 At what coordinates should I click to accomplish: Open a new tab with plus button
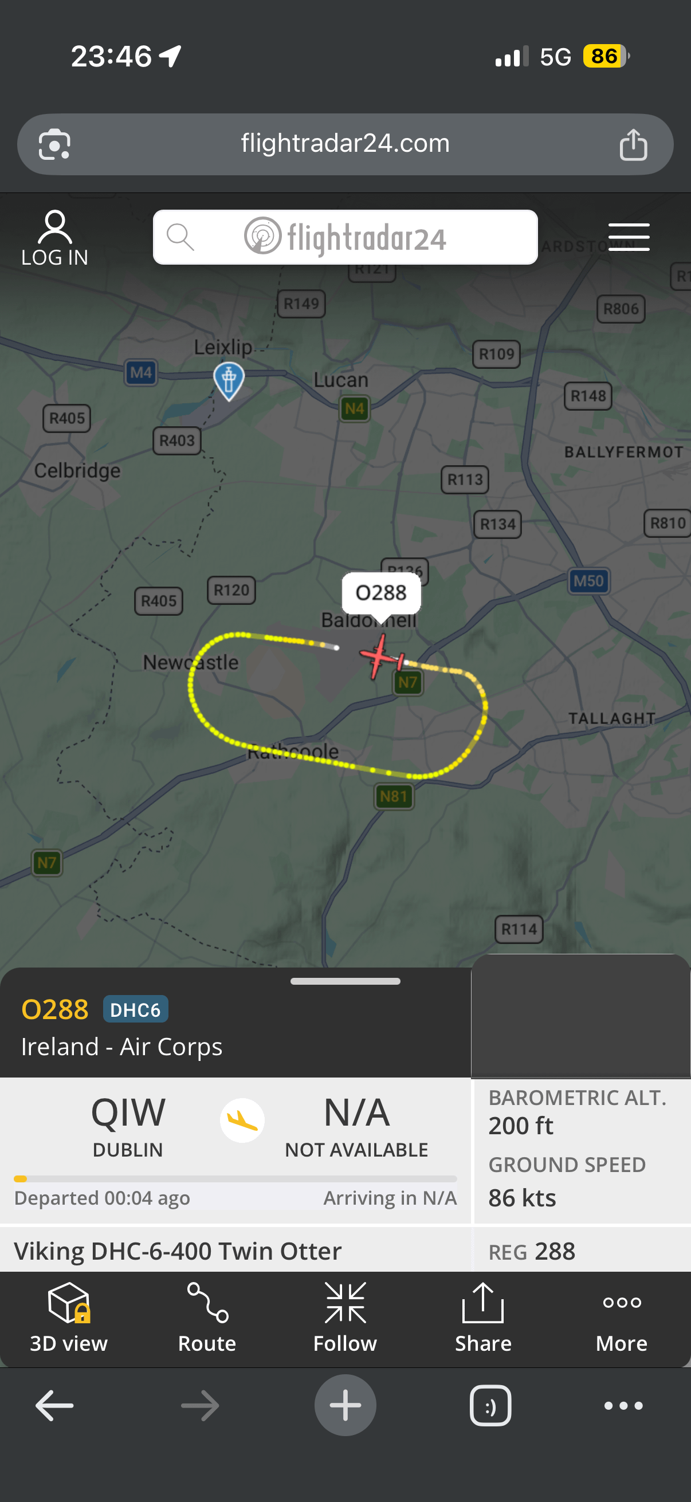(x=345, y=1405)
